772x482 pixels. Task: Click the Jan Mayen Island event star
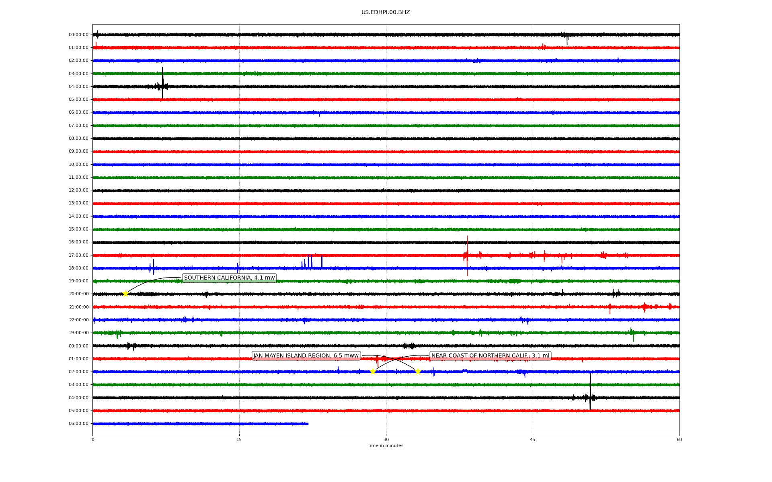pyautogui.click(x=417, y=372)
